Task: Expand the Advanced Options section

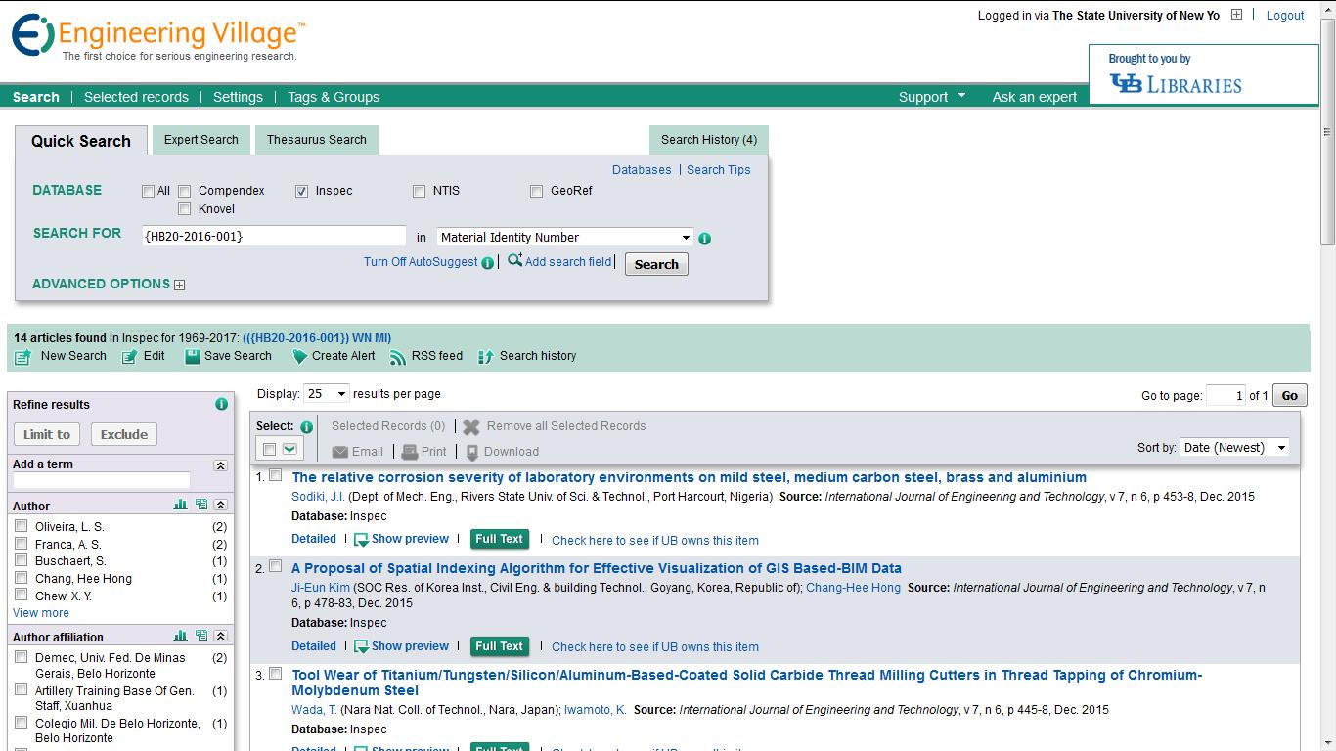Action: pyautogui.click(x=179, y=284)
